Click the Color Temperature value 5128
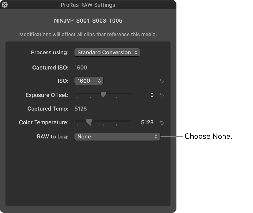The height and width of the screenshot is (213, 253). [x=147, y=122]
